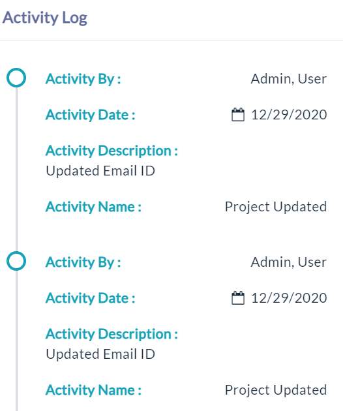
Task: Click first entry's Activity Description label
Action: point(112,151)
